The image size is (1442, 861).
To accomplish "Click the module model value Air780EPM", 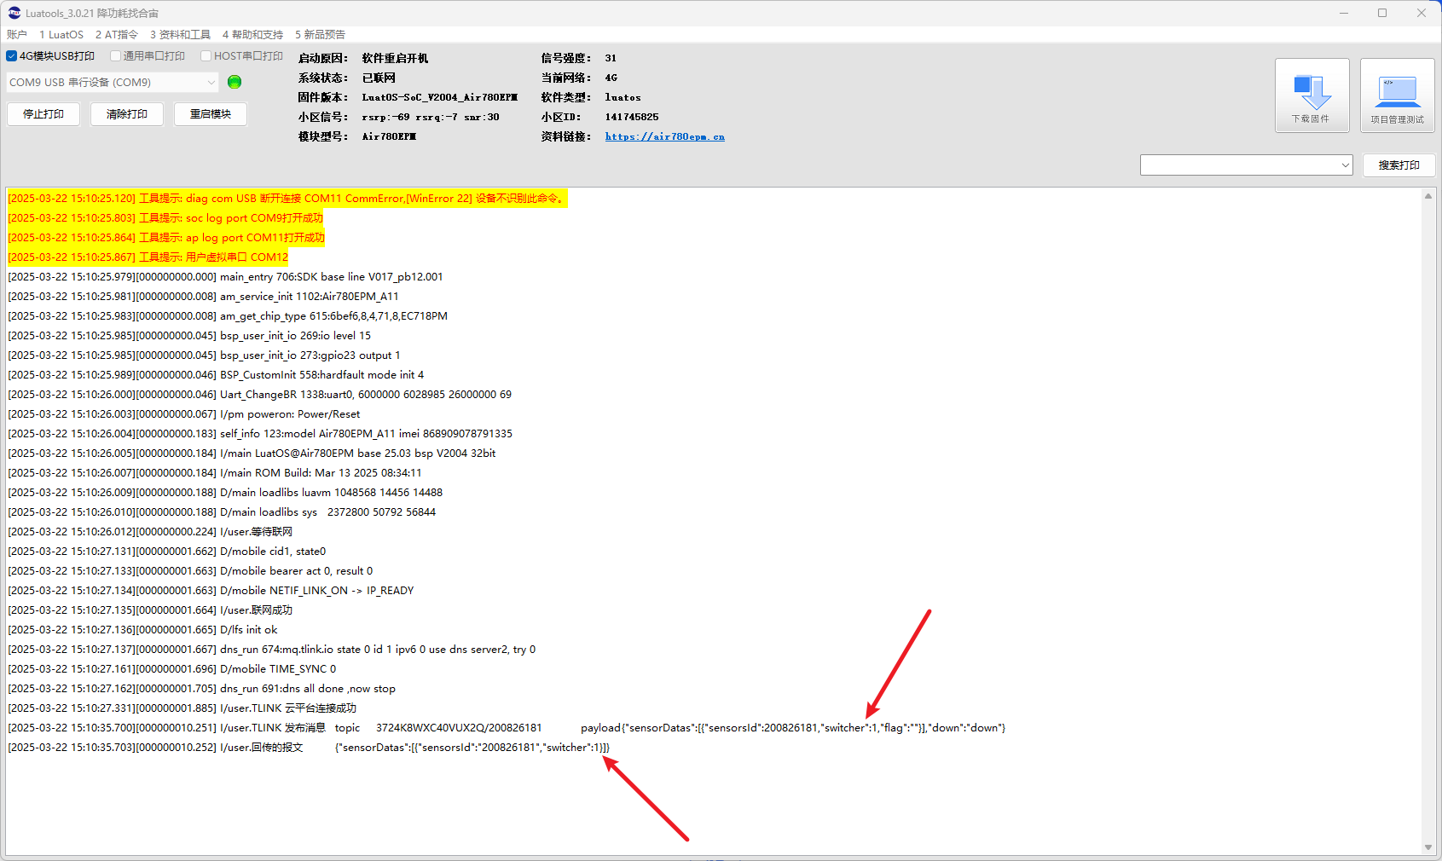I will coord(389,136).
